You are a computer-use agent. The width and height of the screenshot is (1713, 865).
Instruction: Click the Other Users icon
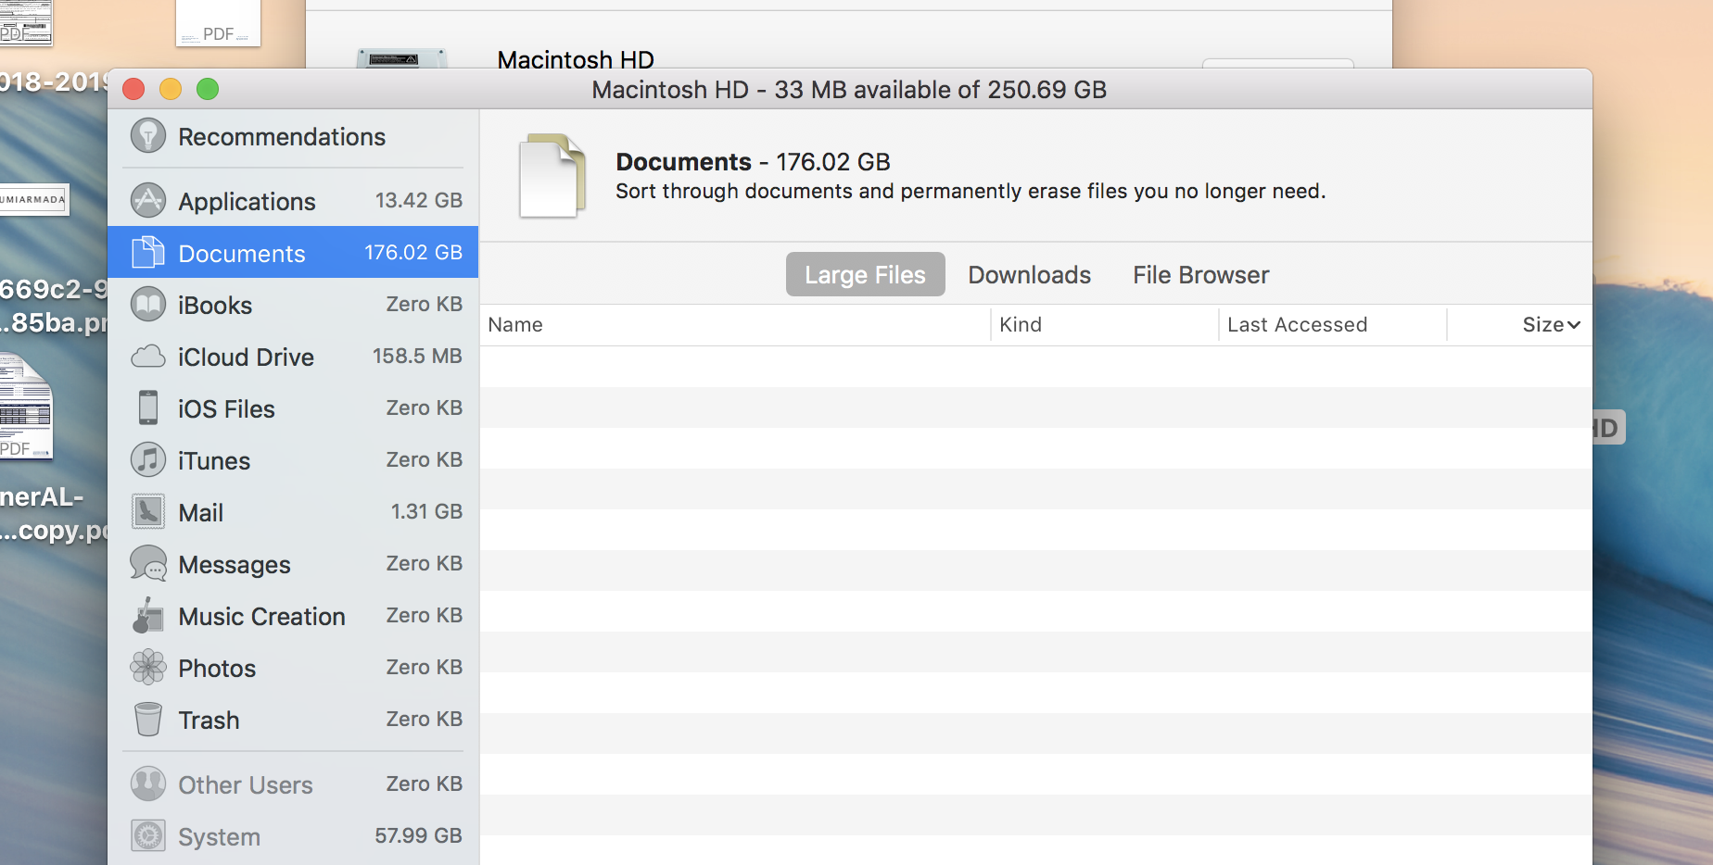pos(148,784)
